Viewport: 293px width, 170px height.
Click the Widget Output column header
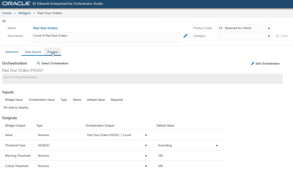tap(15, 126)
